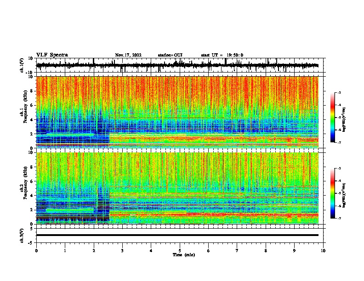The width and height of the screenshot is (364, 281).
Task: Click the ch.3 flat black trace
Action: click(177, 235)
